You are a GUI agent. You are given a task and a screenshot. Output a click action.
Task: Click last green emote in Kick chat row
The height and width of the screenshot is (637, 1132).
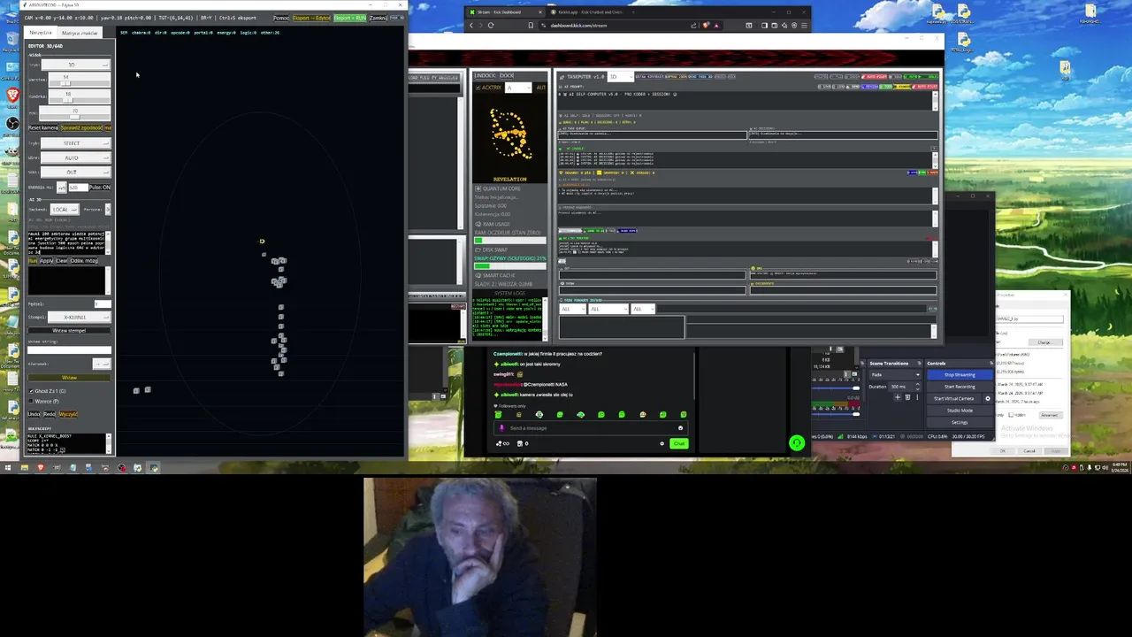coord(684,414)
